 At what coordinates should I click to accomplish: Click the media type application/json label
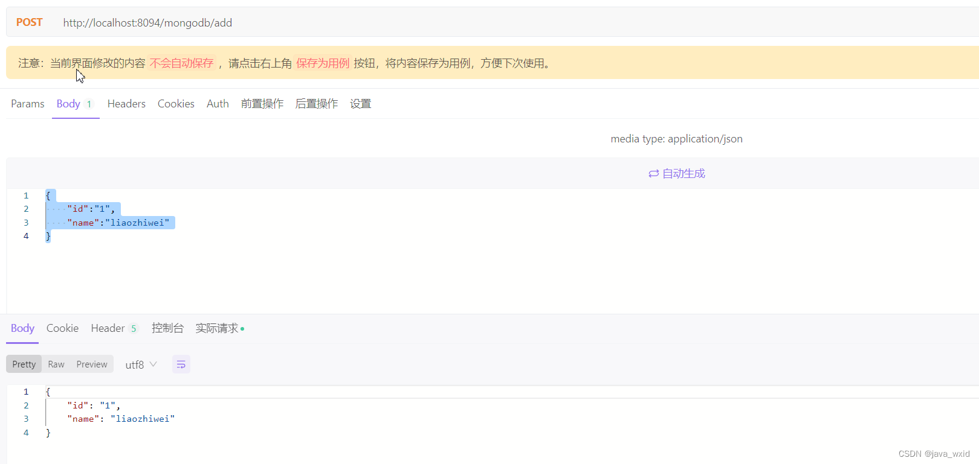pos(676,139)
